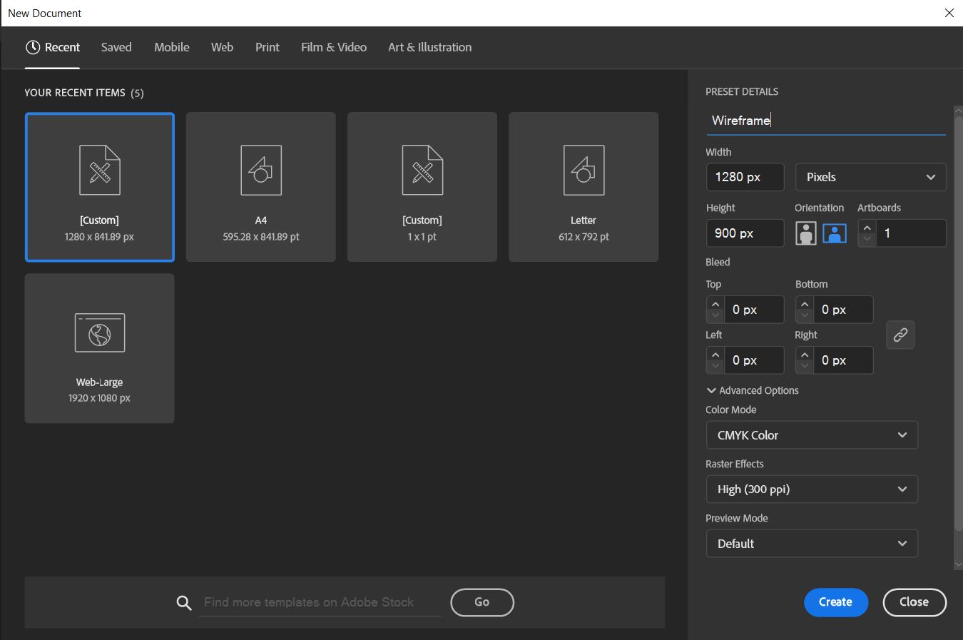The height and width of the screenshot is (640, 963).
Task: Toggle the bleed link chain icon
Action: click(900, 335)
